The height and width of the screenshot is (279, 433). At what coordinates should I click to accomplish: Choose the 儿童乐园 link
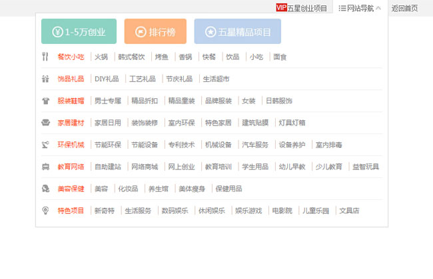316,211
